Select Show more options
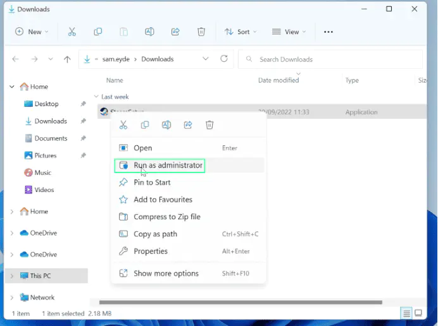This screenshot has height=326, width=438. pyautogui.click(x=166, y=274)
